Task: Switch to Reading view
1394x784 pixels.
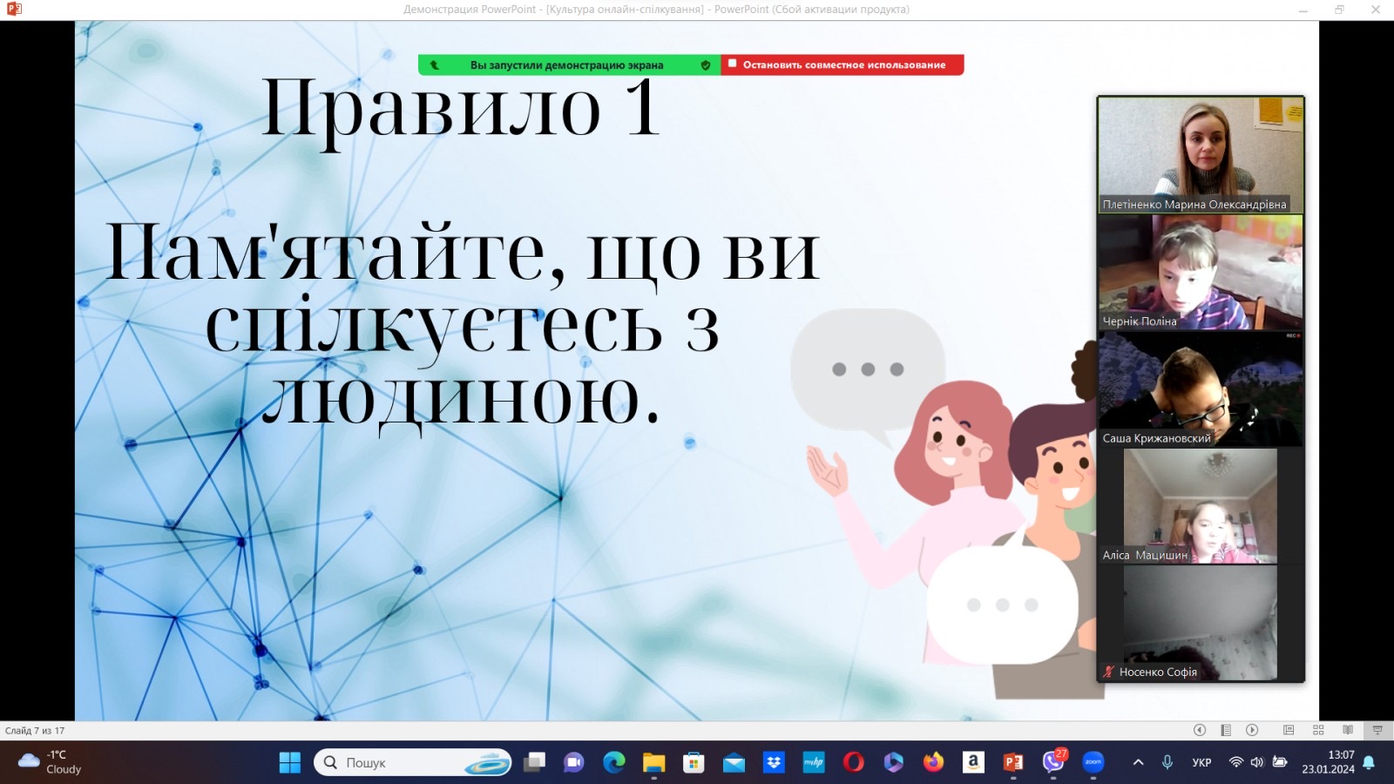Action: [1348, 730]
